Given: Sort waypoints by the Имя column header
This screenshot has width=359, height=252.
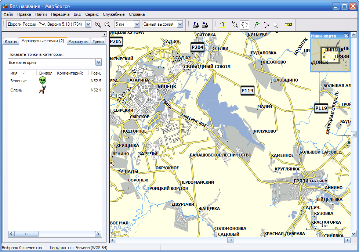Looking at the screenshot, I should pos(22,73).
